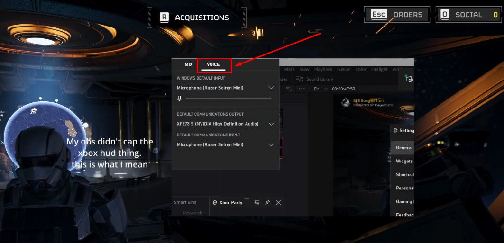Click the SES Song of Iron ship emblem

coord(346,102)
